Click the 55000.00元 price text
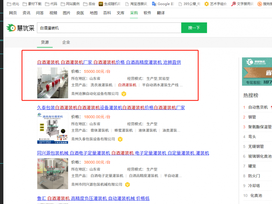 point(94,71)
